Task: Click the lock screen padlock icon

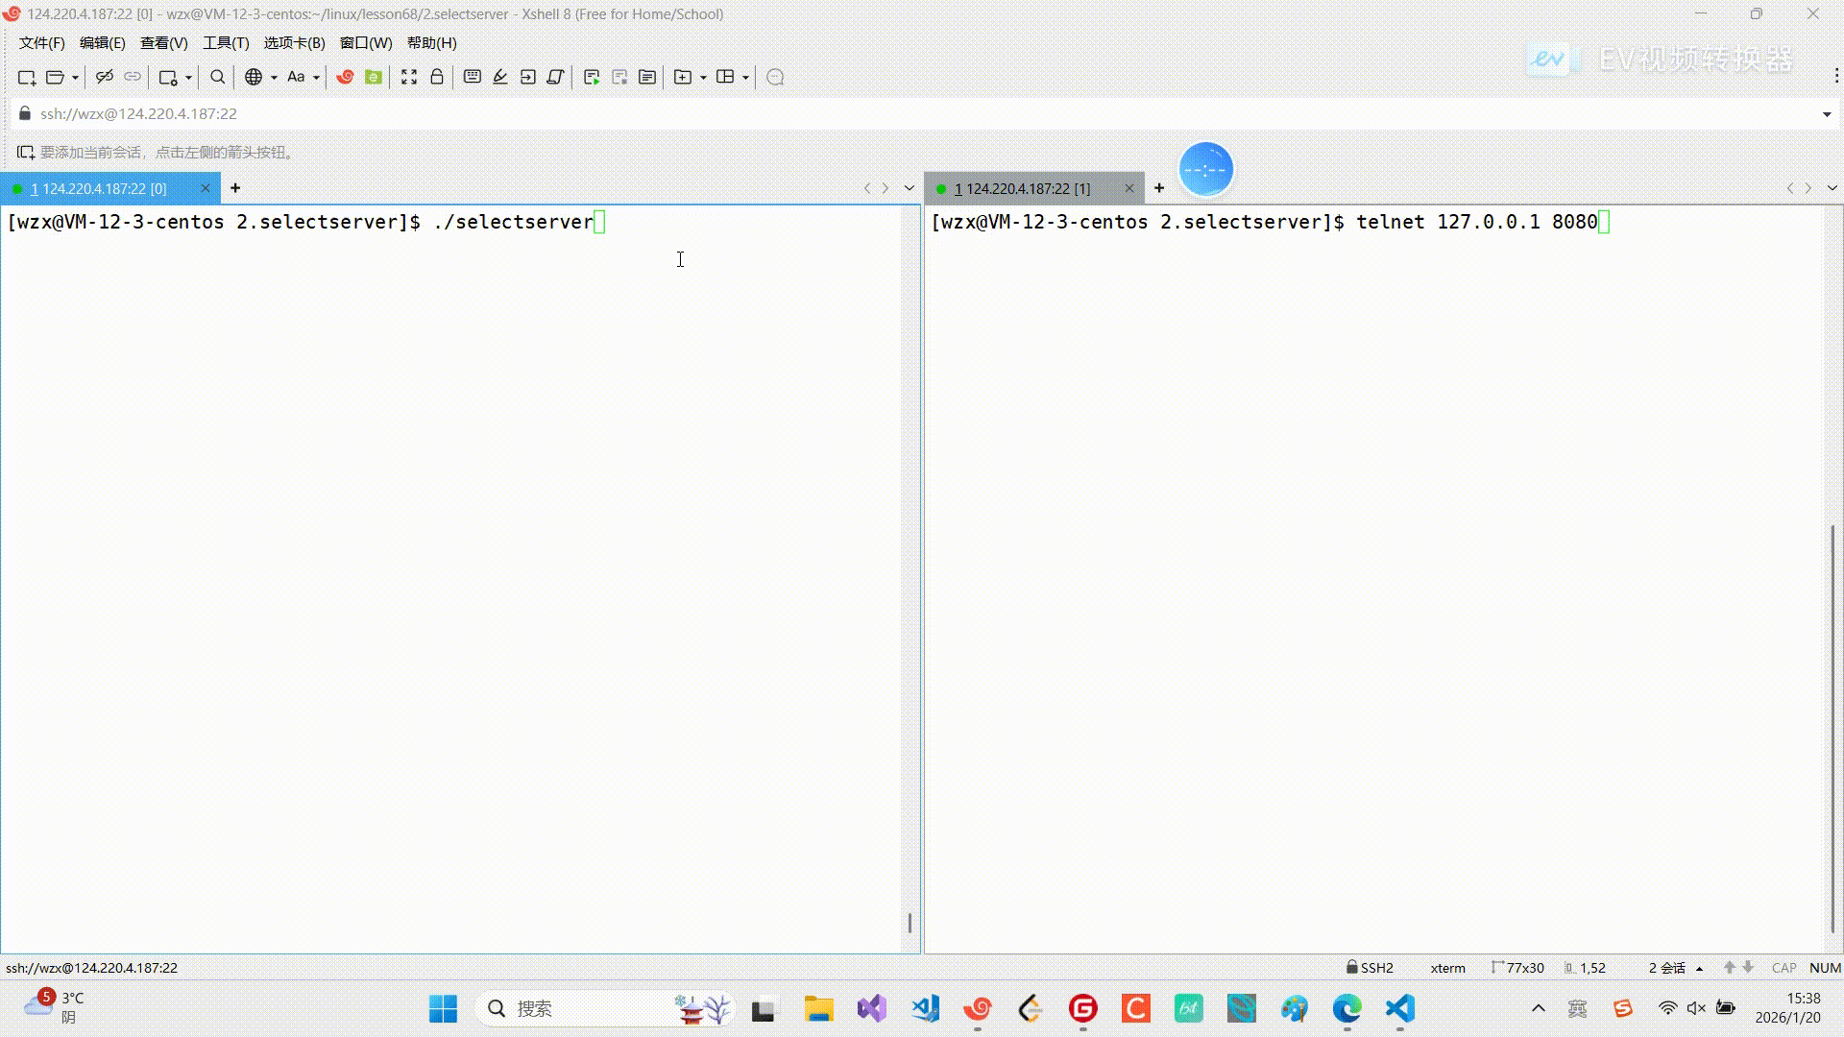Action: (x=437, y=77)
